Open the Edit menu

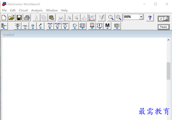point(13,10)
